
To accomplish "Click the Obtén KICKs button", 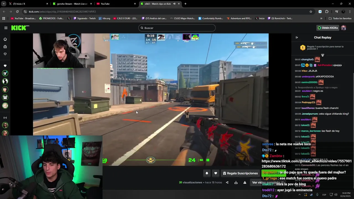I will pyautogui.click(x=328, y=28).
